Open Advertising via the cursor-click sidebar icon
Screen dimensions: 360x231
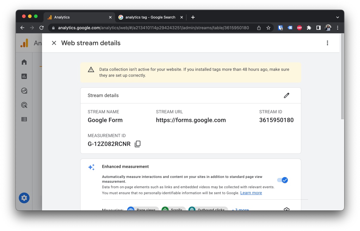(x=24, y=105)
